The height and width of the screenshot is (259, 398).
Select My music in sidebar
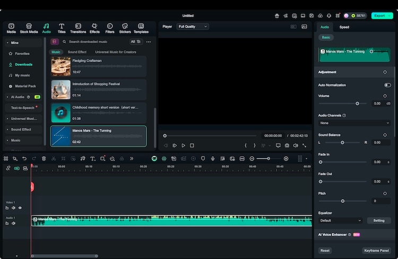pyautogui.click(x=22, y=75)
